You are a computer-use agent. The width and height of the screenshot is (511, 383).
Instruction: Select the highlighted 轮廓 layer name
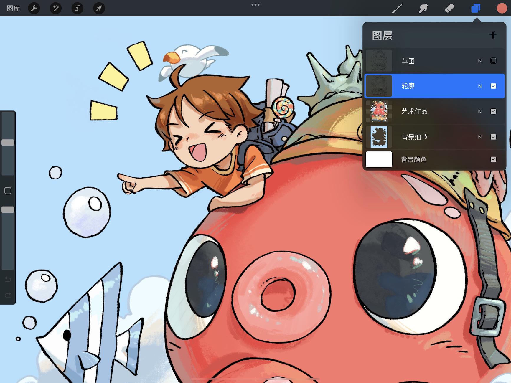(408, 86)
